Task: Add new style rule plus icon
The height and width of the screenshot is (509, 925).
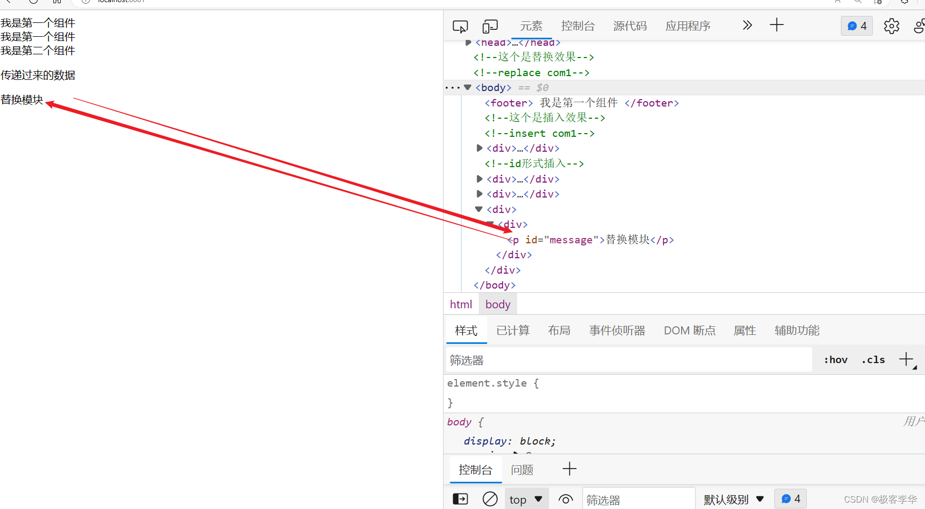Action: click(x=906, y=359)
